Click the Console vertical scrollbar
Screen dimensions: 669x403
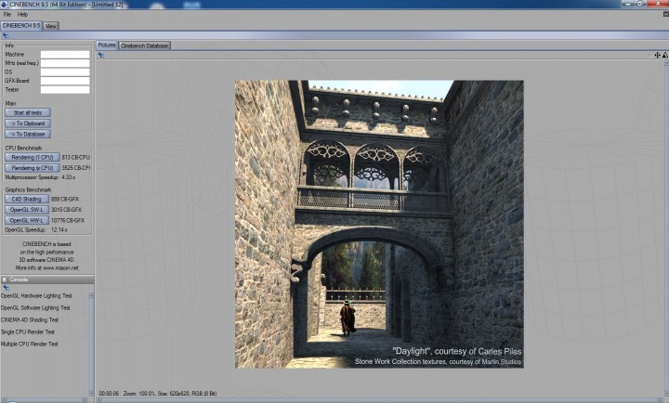pos(91,344)
